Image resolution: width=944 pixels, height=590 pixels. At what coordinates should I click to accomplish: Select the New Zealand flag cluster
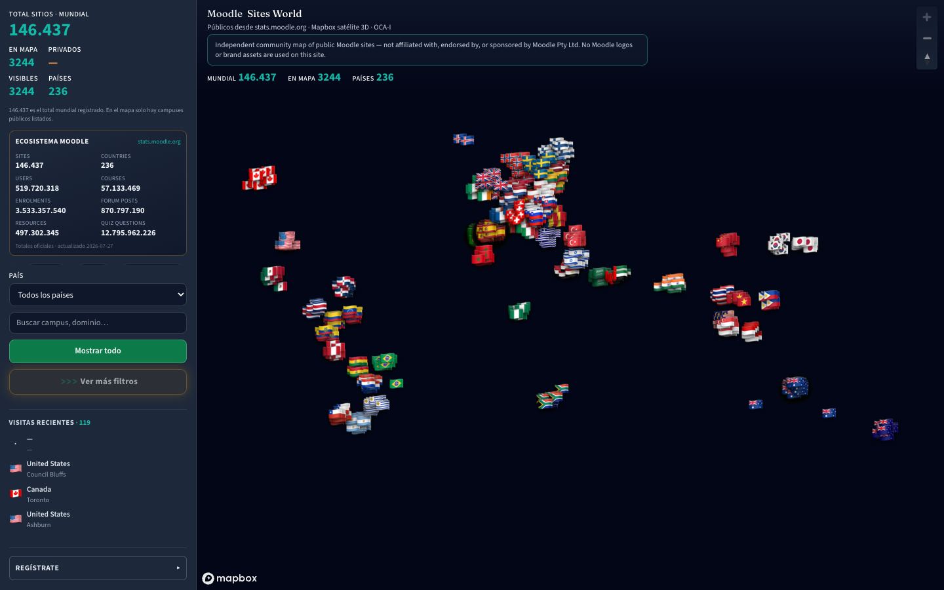885,429
